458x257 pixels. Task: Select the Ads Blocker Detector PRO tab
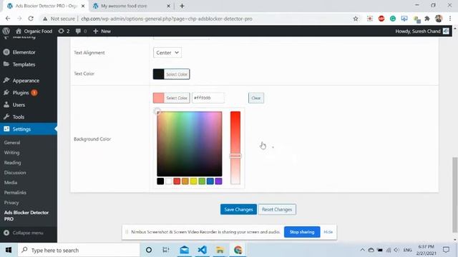[x=45, y=6]
